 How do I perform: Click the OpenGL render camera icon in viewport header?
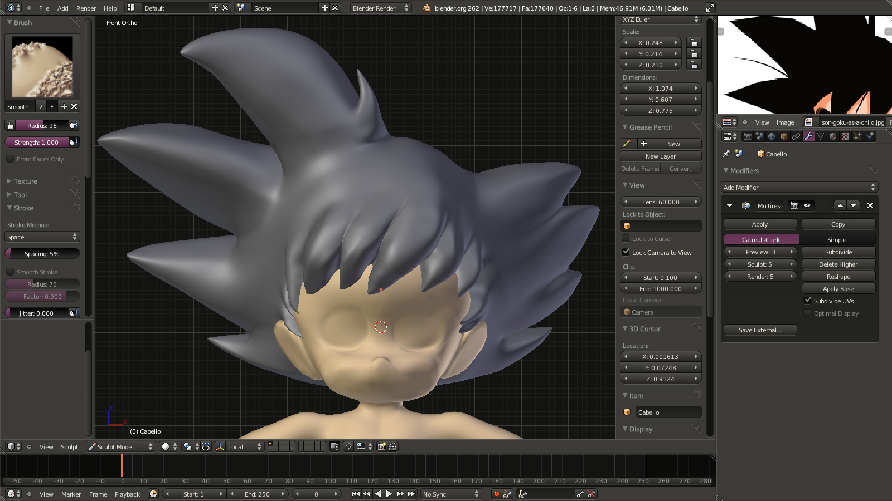(382, 446)
